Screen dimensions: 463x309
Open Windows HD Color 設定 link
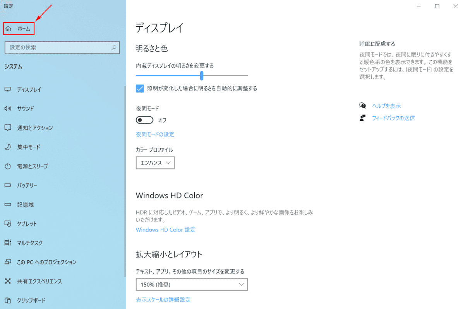tap(166, 230)
